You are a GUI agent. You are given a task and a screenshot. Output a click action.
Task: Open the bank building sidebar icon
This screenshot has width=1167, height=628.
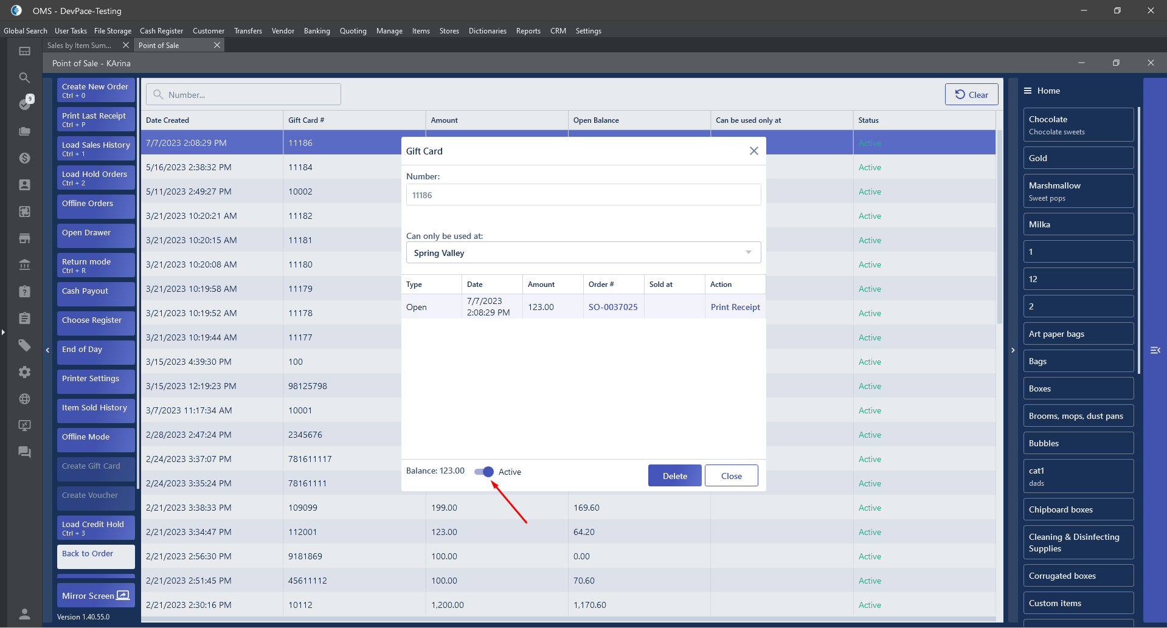click(x=24, y=265)
